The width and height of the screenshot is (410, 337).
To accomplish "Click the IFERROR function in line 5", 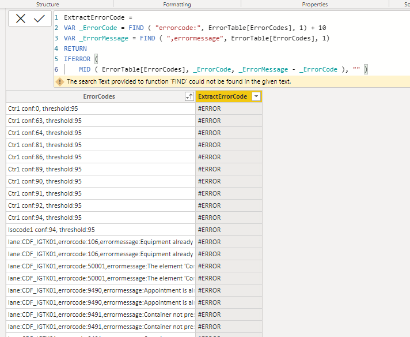I will pyautogui.click(x=77, y=59).
